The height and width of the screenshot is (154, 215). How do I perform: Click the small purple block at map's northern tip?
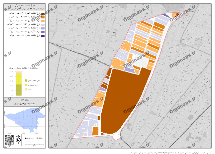coord(166,15)
